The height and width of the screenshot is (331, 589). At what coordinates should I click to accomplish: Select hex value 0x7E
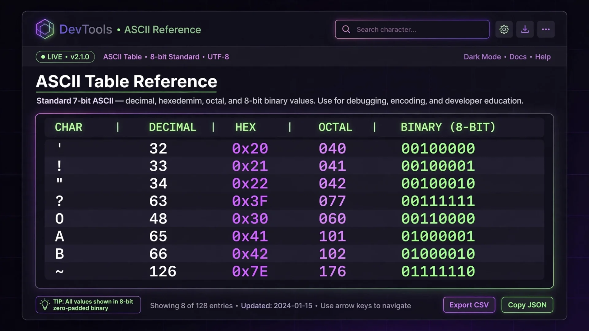click(x=250, y=272)
